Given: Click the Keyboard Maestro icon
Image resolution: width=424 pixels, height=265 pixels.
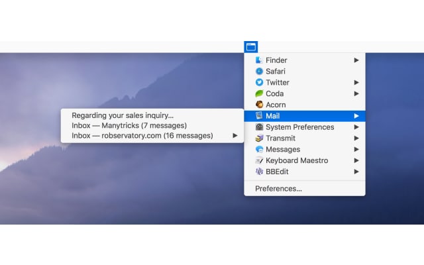Looking at the screenshot, I should [x=259, y=160].
